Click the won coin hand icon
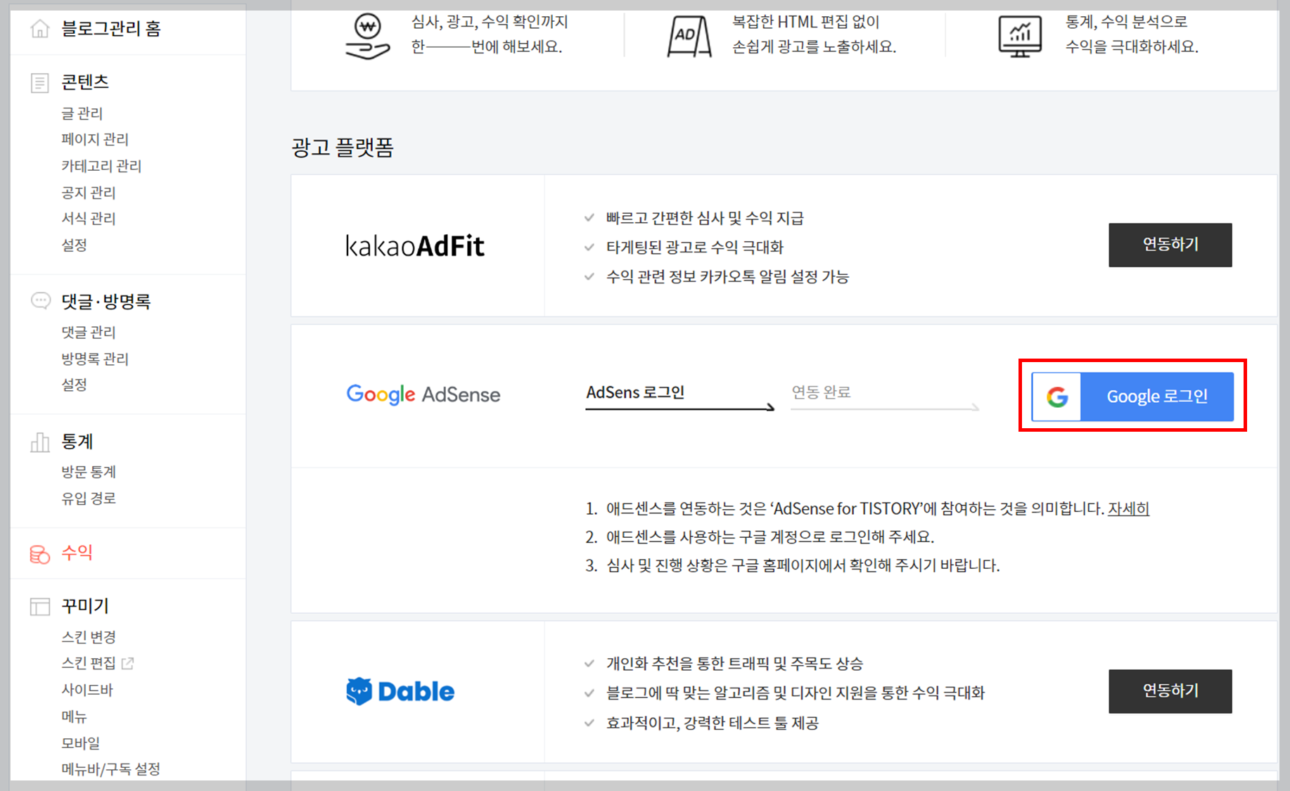 [x=367, y=37]
